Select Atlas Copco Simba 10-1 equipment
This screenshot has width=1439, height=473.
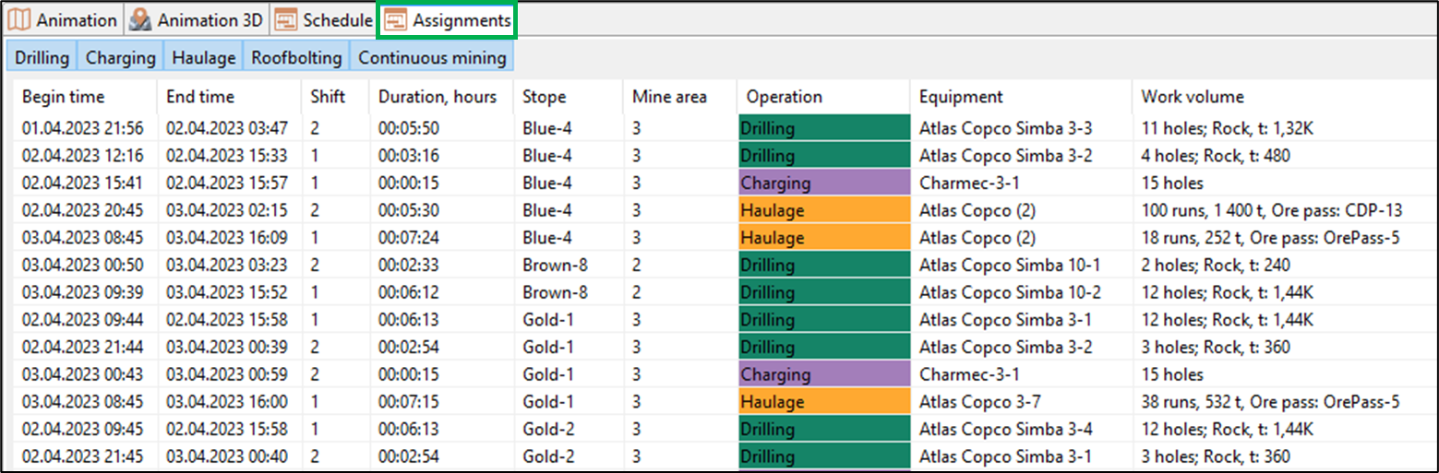1010,266
